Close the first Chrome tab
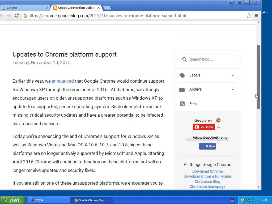The width and height of the screenshot is (272, 204). 47,8
